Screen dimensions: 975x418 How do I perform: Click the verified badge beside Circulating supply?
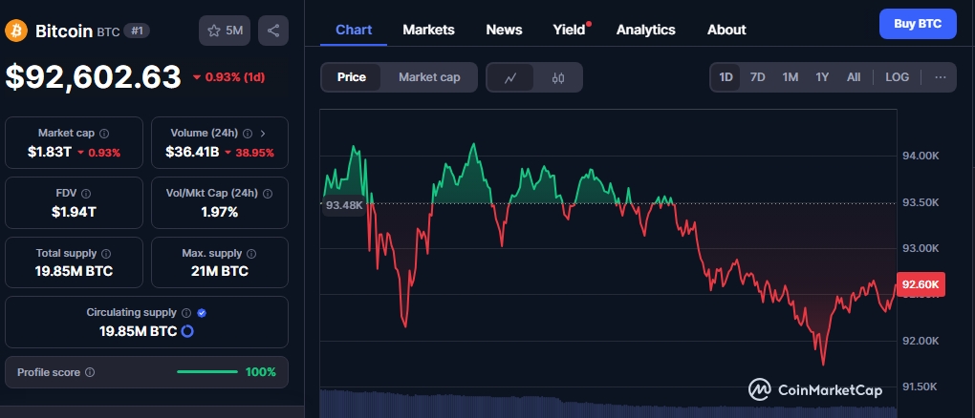coord(202,313)
